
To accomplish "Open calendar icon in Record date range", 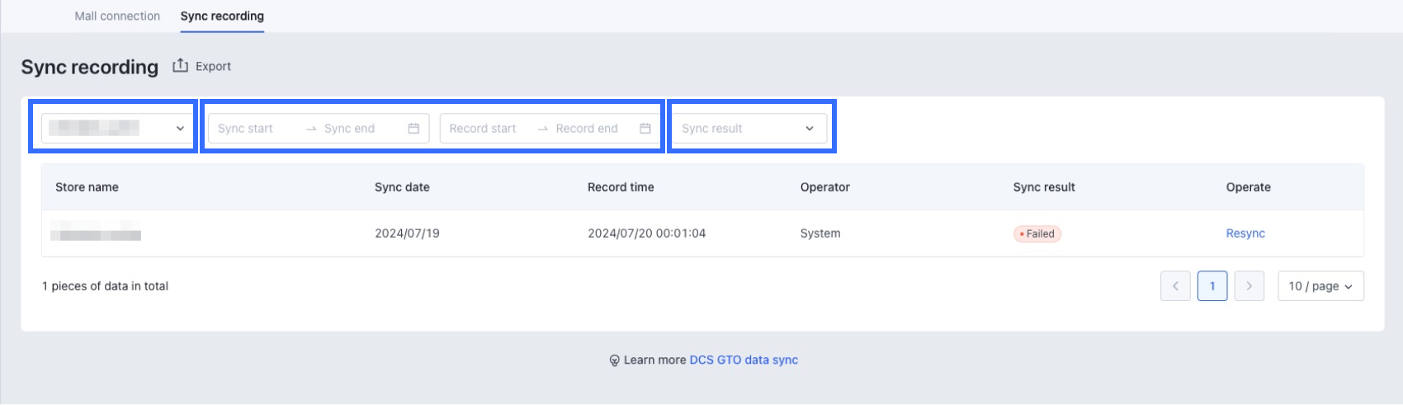I will coord(645,129).
